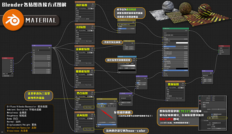Open curve tools arrow in RGB Curves node
This screenshot has width=232, height=134.
[112, 106]
